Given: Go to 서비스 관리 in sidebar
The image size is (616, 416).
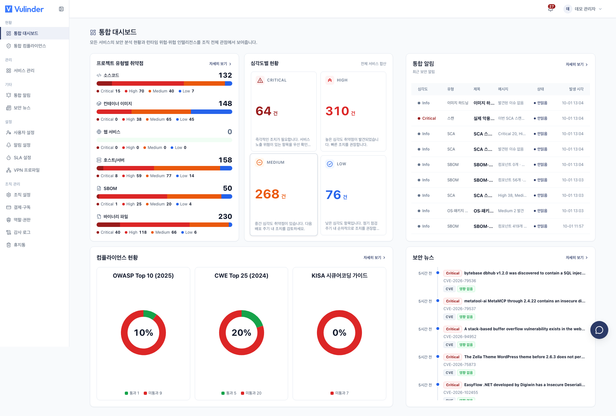Looking at the screenshot, I should coord(35,71).
